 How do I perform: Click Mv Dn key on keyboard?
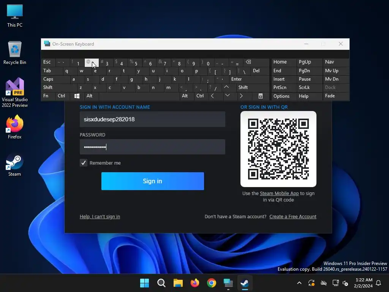pos(336,79)
